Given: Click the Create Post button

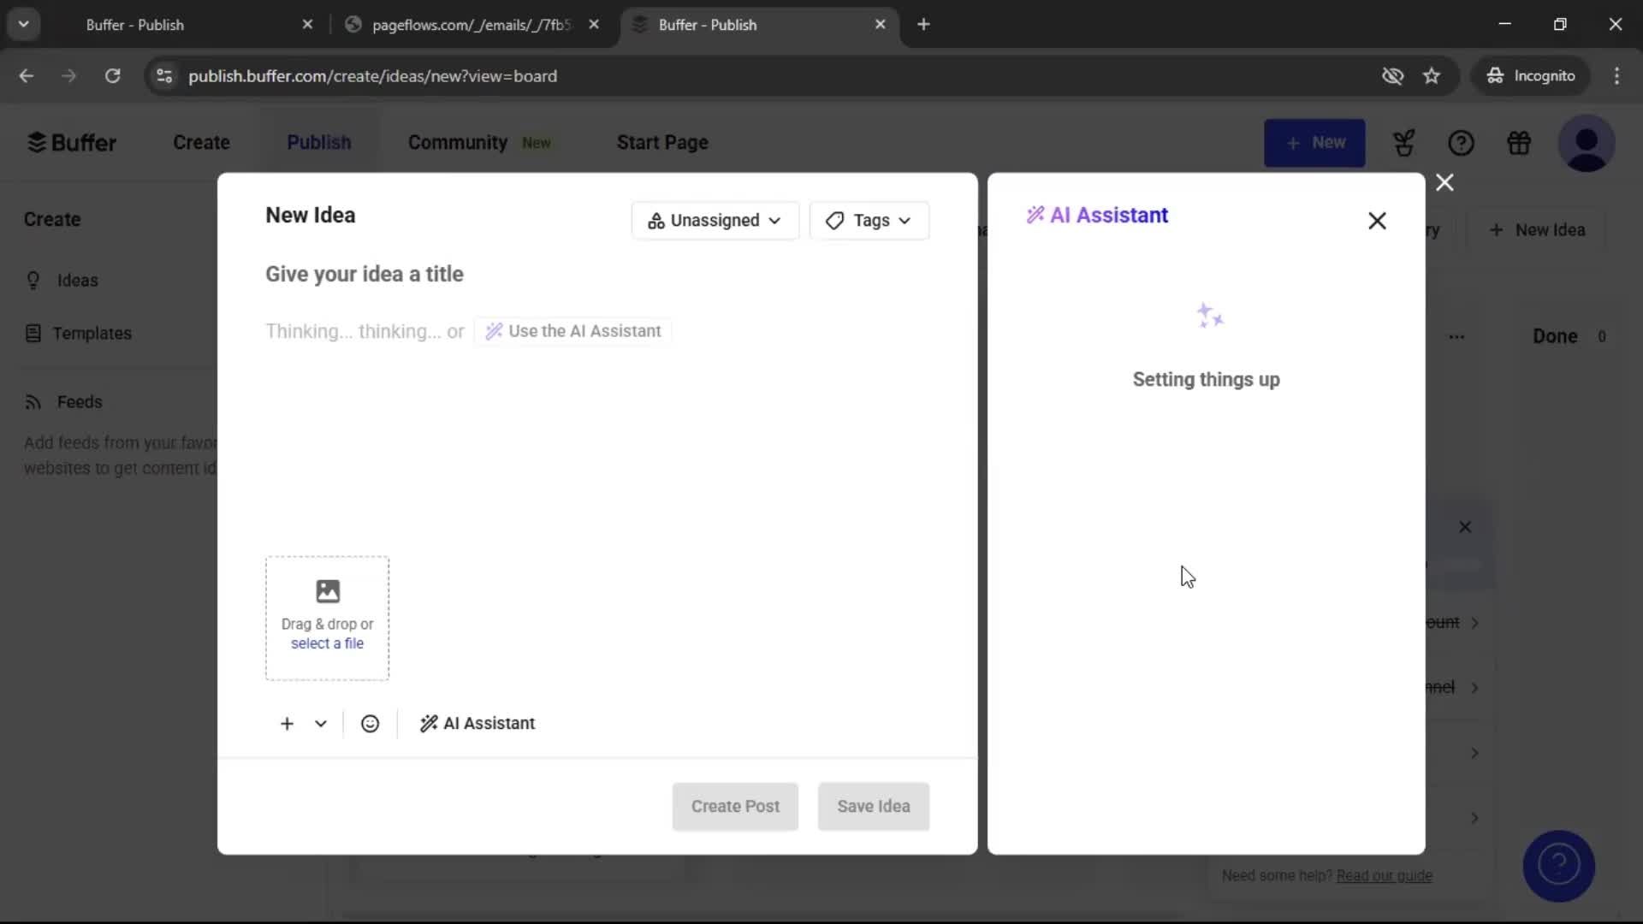Looking at the screenshot, I should point(735,806).
